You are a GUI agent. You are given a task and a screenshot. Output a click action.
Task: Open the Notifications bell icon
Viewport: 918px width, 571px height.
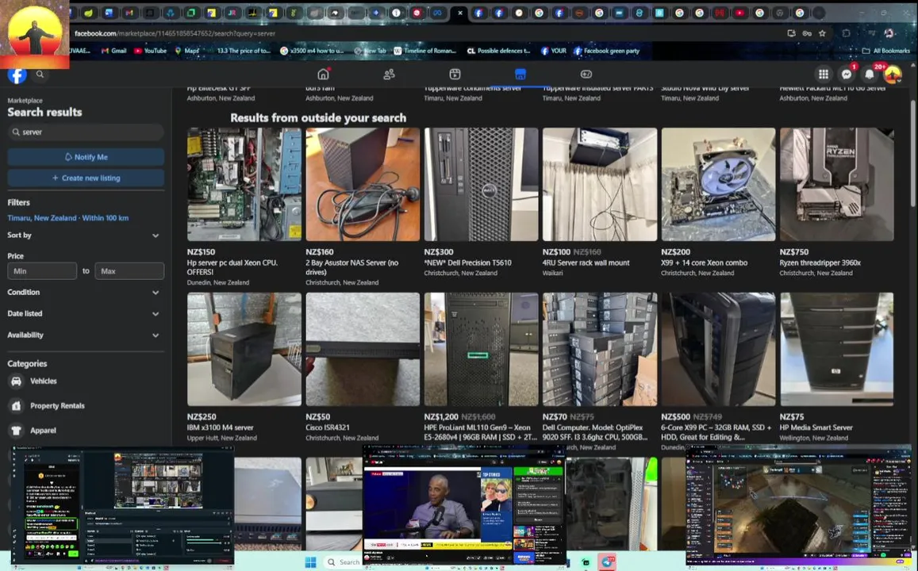(870, 75)
